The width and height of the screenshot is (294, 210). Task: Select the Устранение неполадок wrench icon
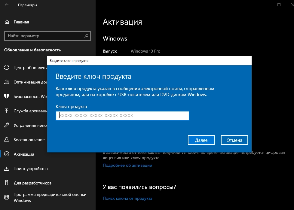[x=7, y=125]
